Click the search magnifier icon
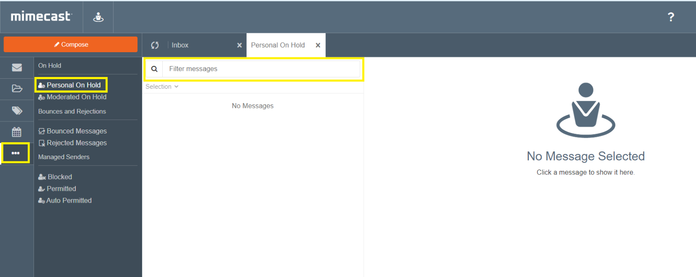696x277 pixels. click(154, 69)
